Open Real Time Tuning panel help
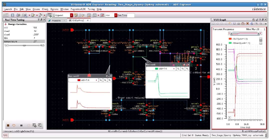This screenshot has width=270, height=140. pyautogui.click(x=39, y=20)
